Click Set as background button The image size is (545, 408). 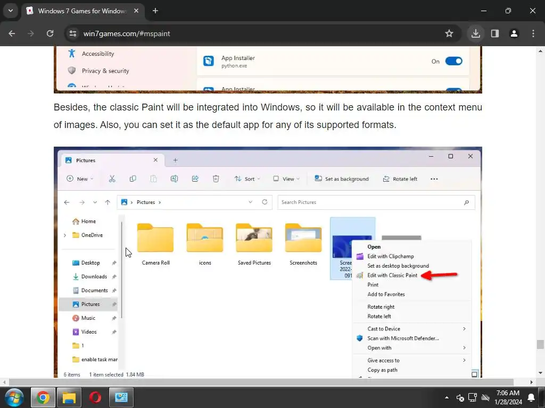[341, 178]
